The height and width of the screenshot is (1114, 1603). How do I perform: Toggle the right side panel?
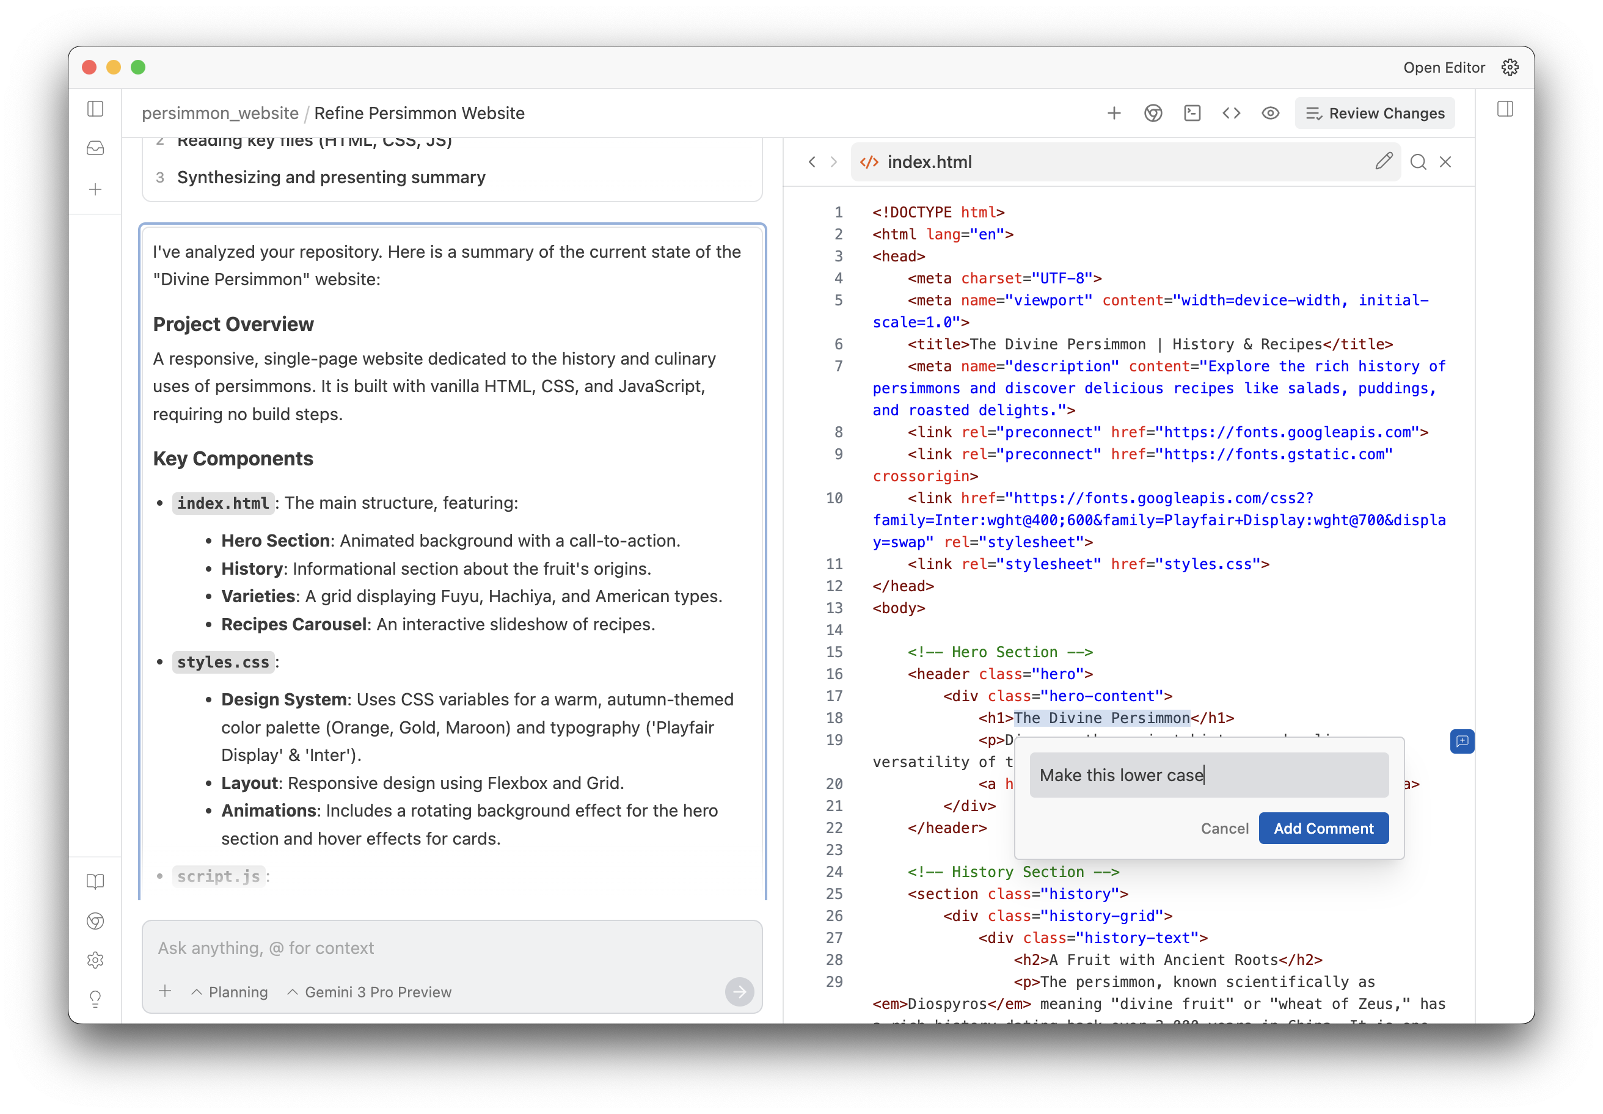pos(1506,109)
